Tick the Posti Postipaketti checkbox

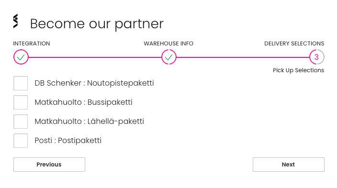tap(21, 141)
